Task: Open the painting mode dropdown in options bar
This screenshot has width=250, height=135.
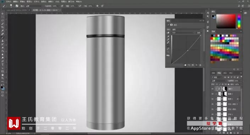Action: pyautogui.click(x=34, y=6)
